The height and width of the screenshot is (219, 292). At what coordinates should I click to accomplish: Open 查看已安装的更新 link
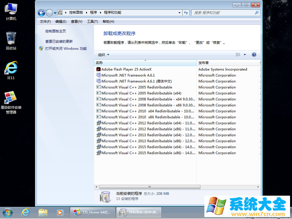[59, 41]
